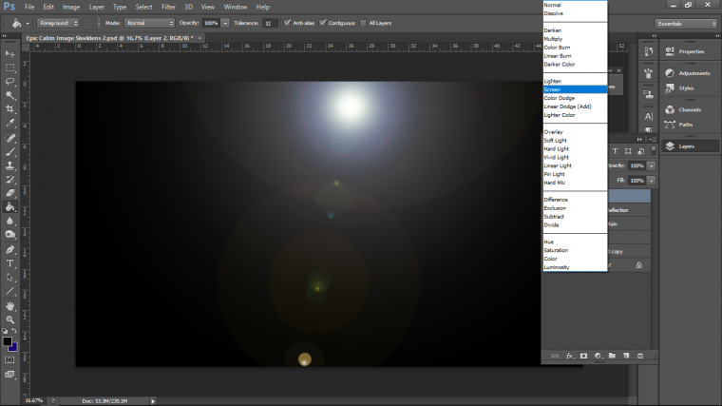
Task: Create new adjustment layer icon
Action: [598, 356]
